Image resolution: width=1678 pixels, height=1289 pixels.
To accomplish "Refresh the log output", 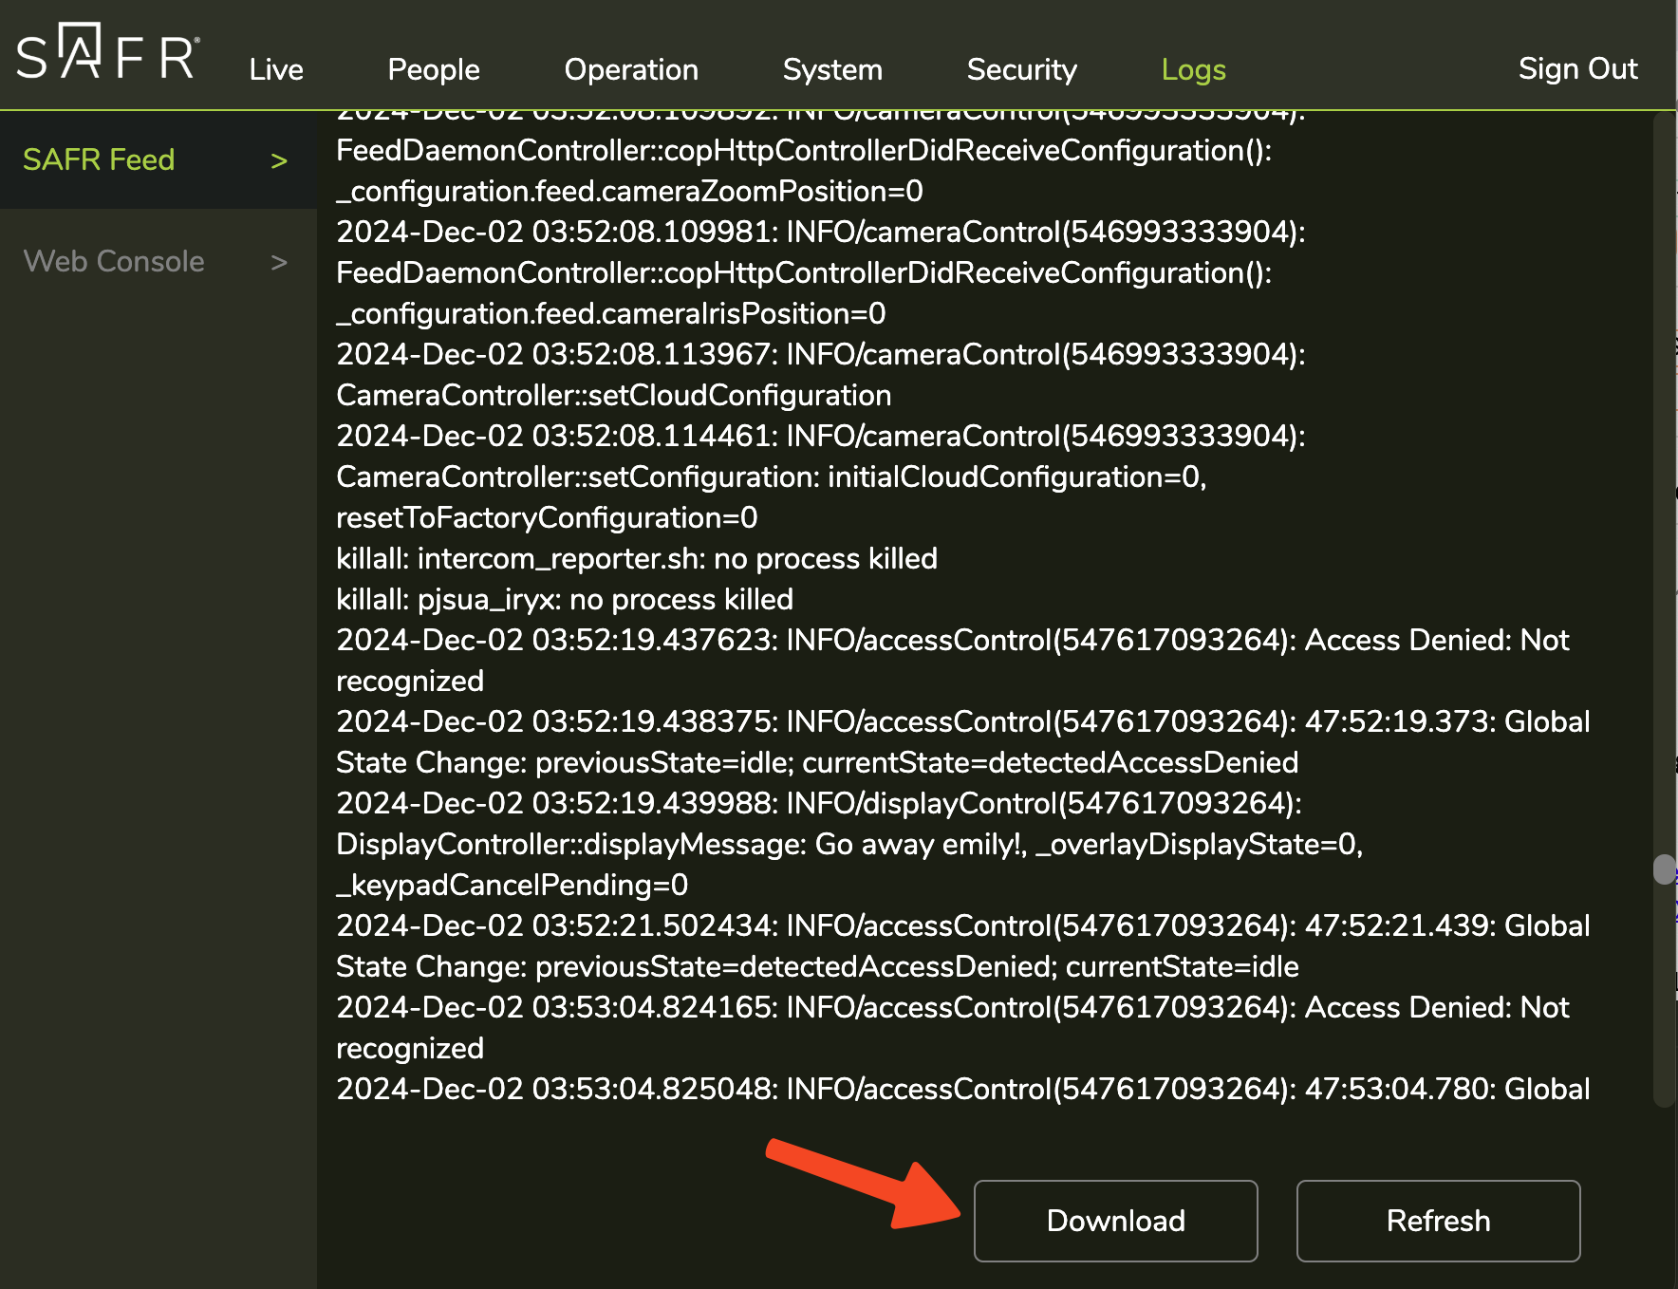I will pyautogui.click(x=1438, y=1221).
